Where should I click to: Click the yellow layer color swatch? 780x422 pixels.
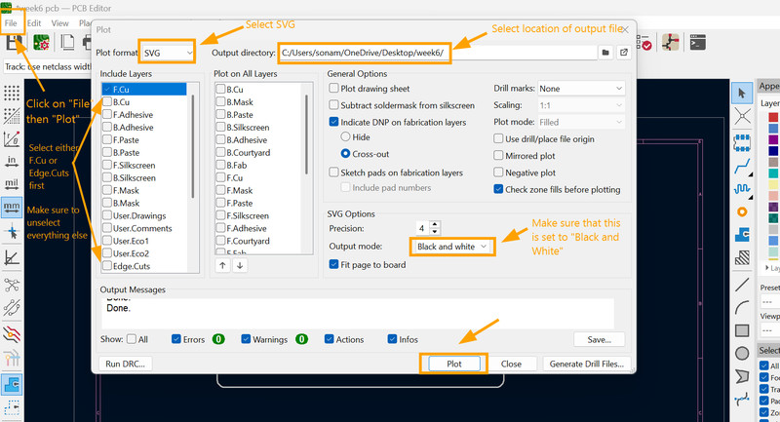coord(773,184)
